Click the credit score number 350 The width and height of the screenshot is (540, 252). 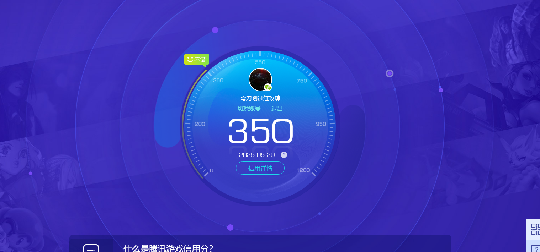click(x=261, y=131)
